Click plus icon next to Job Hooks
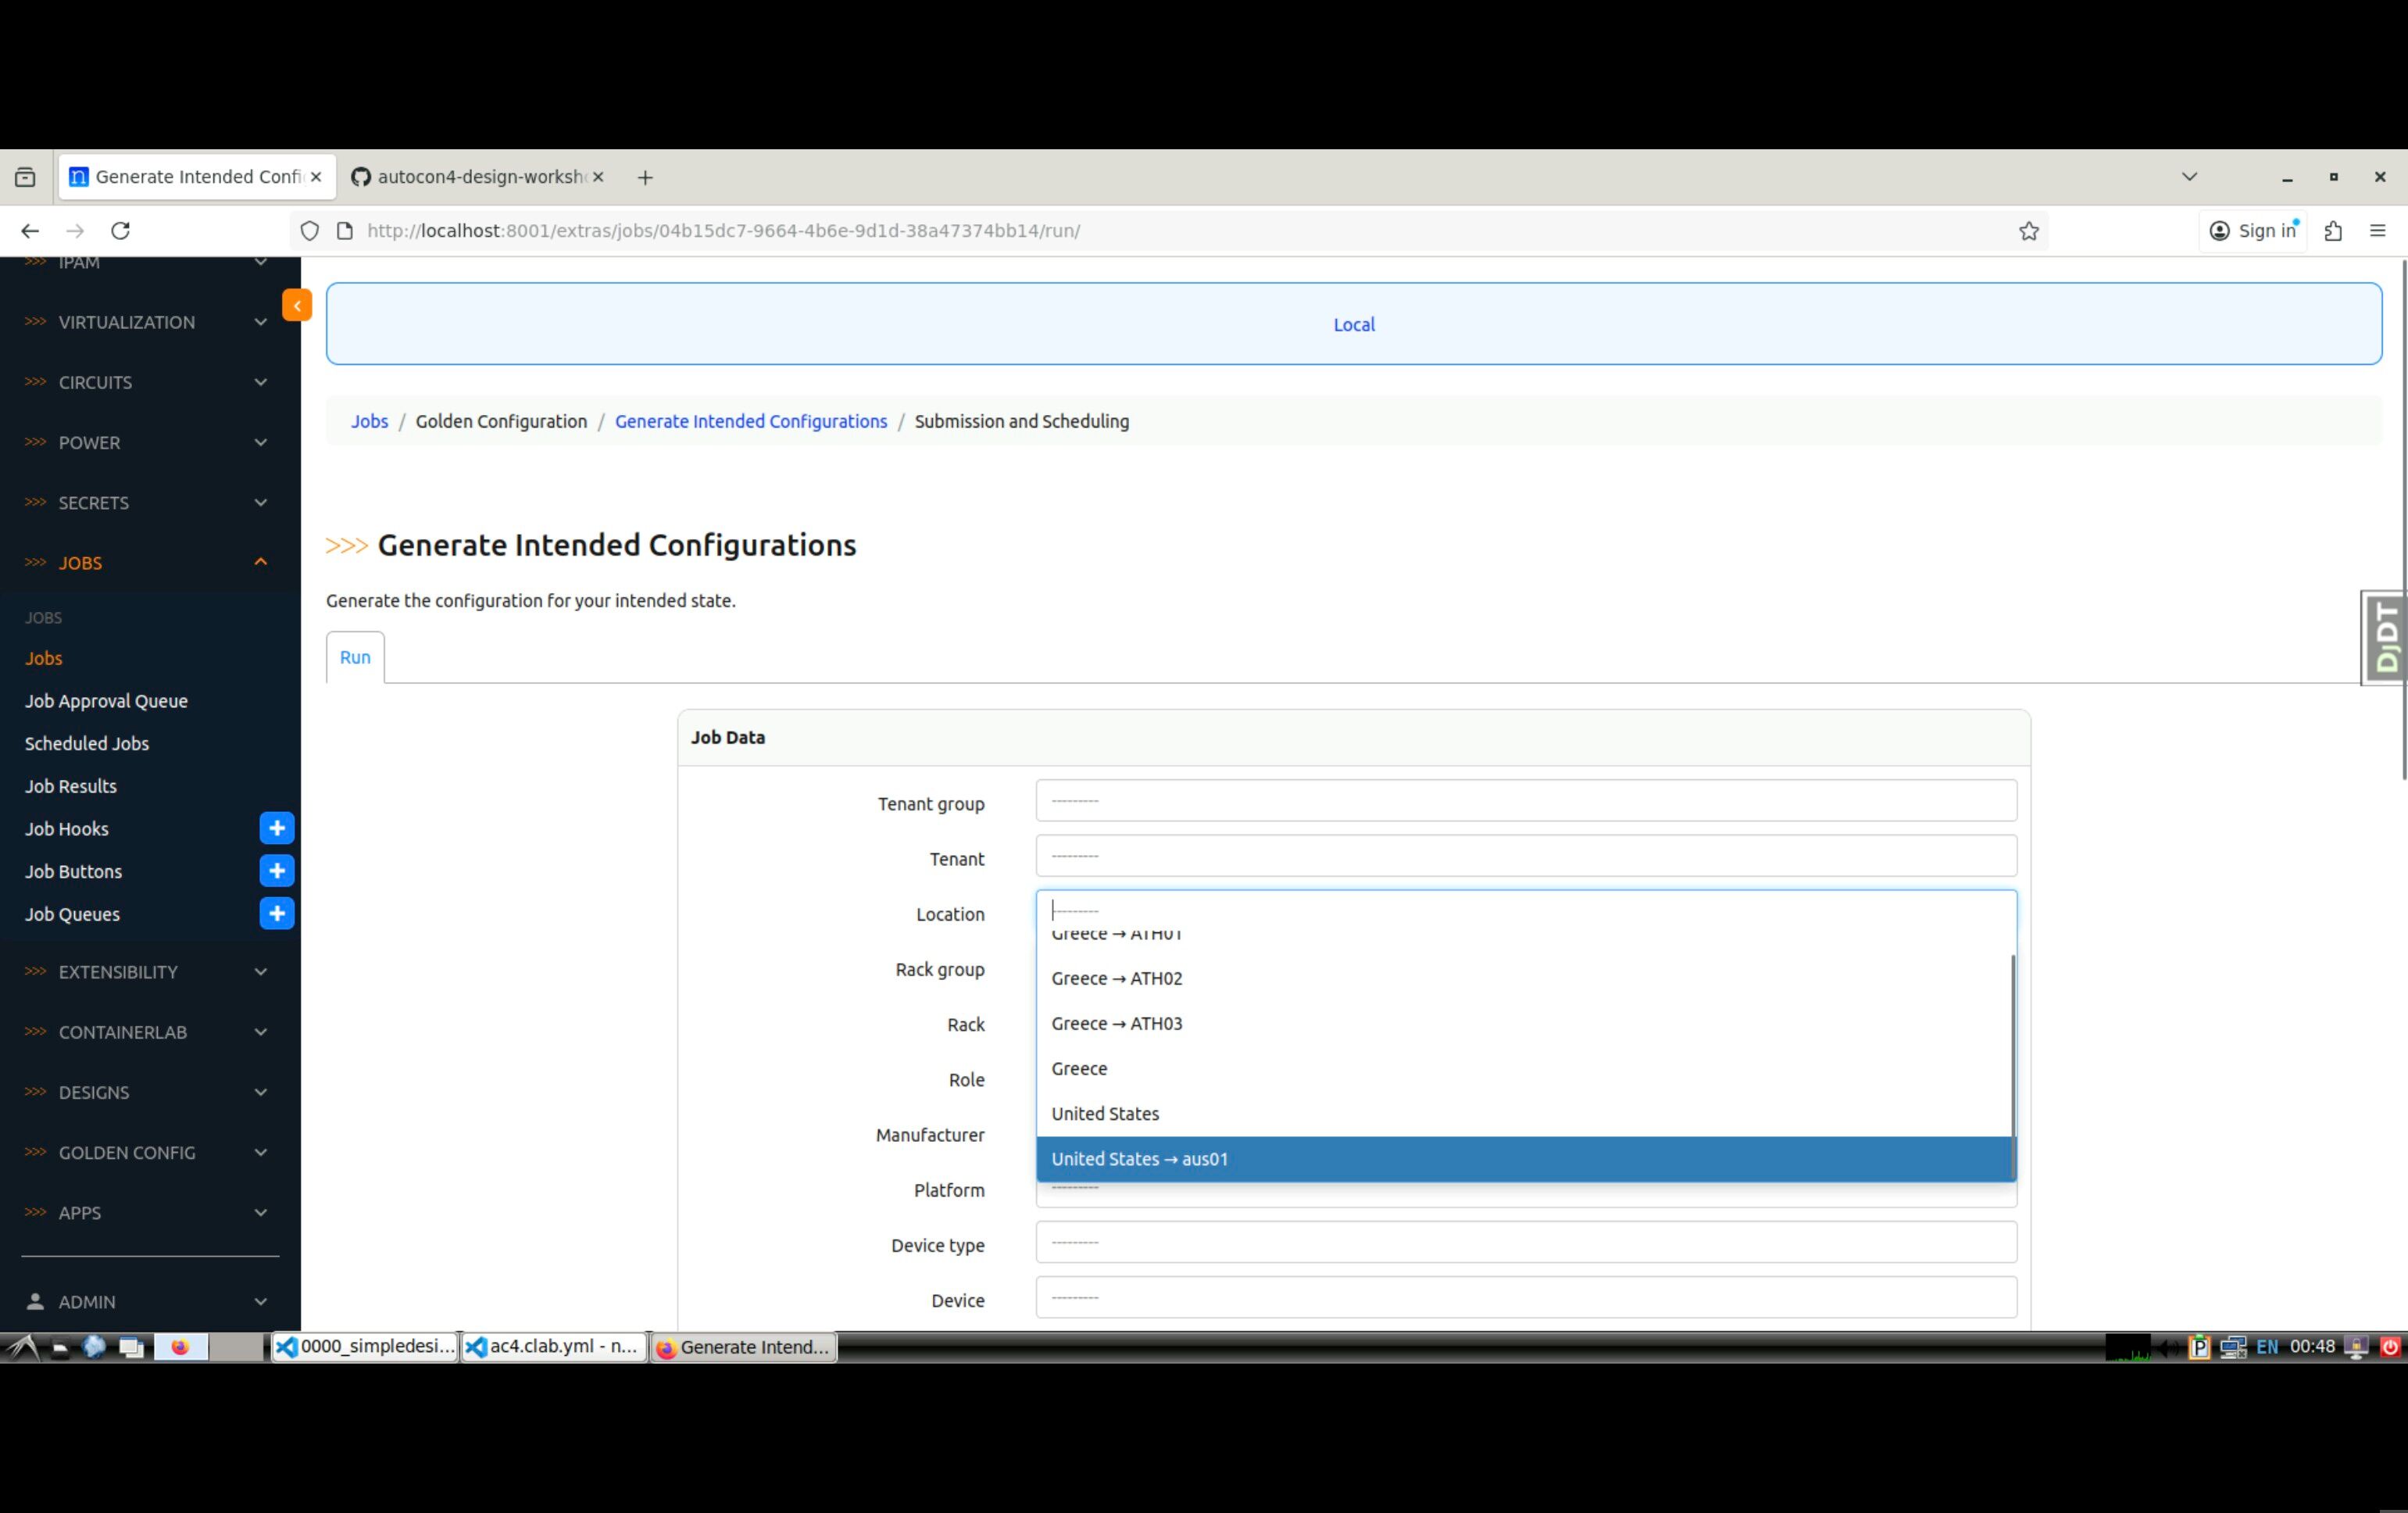Image resolution: width=2408 pixels, height=1513 pixels. [277, 828]
